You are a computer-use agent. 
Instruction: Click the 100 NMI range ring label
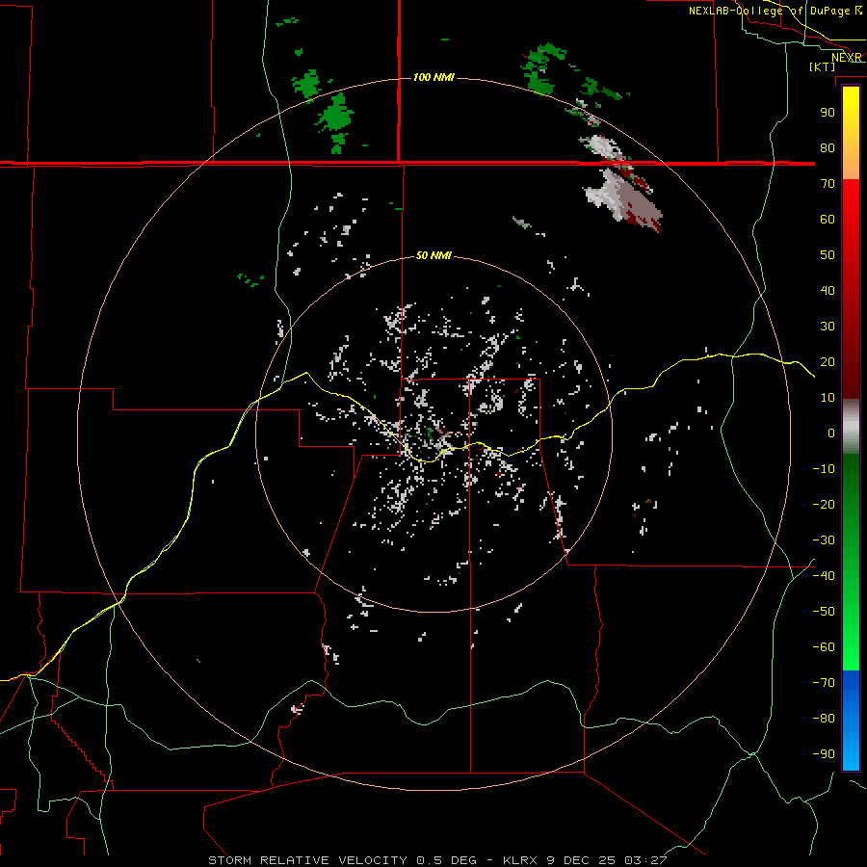click(x=433, y=77)
